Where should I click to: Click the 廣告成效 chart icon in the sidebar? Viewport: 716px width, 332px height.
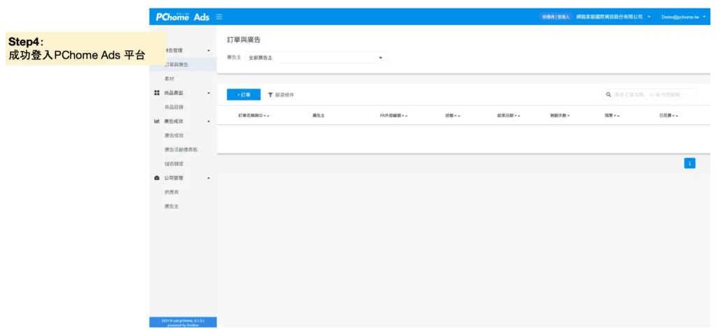[157, 121]
